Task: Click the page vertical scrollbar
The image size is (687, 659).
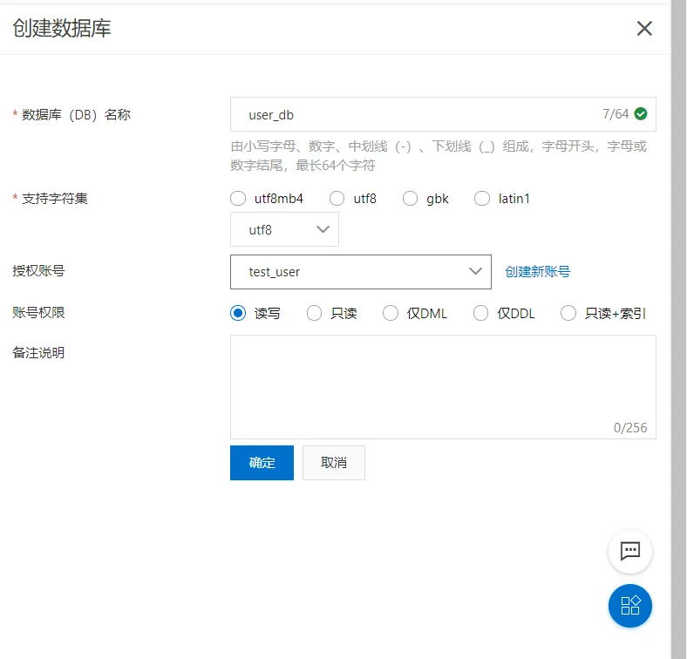Action: coord(678,329)
